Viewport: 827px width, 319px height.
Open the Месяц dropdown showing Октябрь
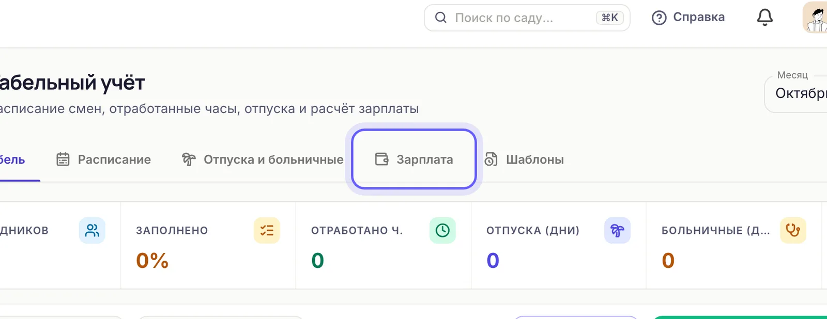click(x=796, y=93)
